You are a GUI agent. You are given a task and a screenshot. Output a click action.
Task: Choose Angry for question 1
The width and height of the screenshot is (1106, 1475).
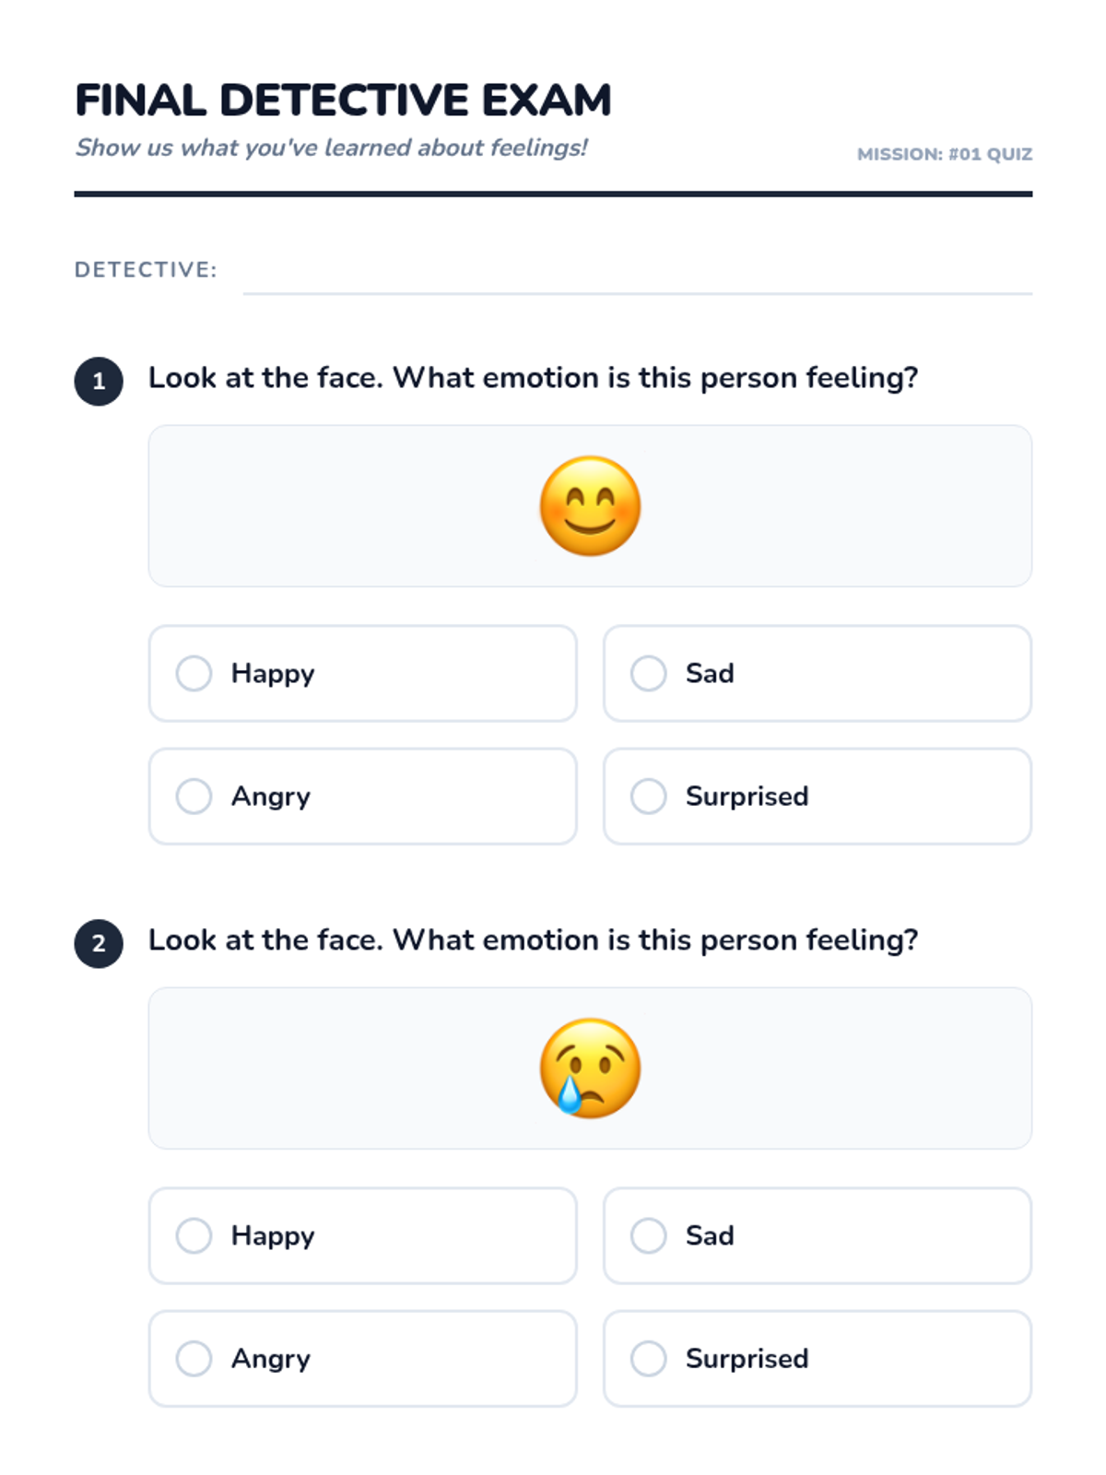[x=194, y=796]
